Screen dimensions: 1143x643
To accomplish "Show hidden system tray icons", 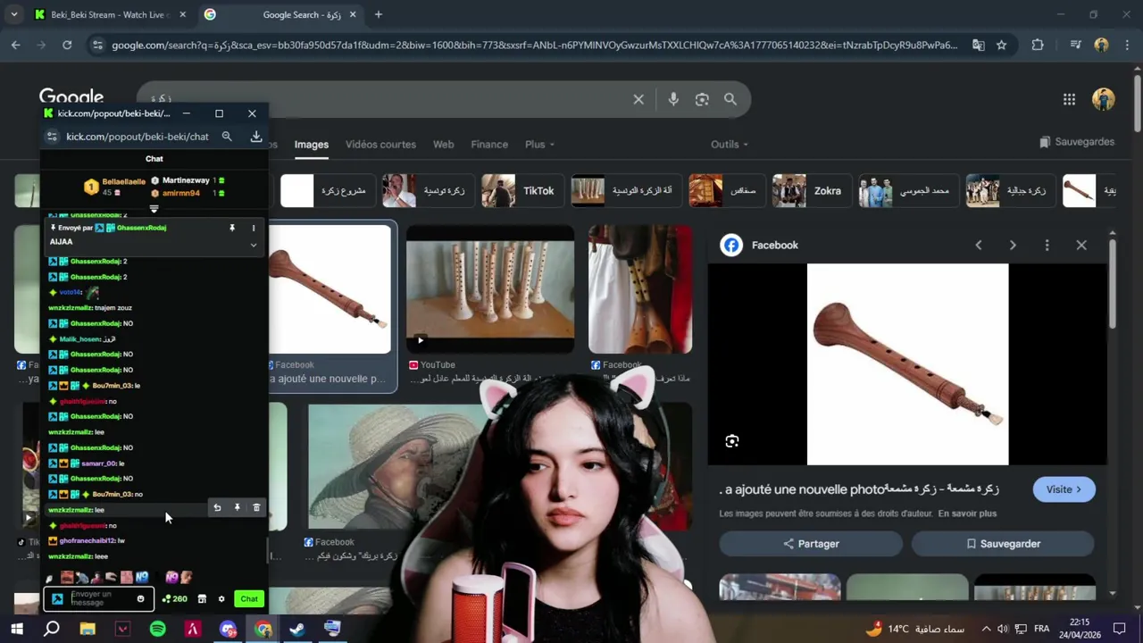I will coord(986,629).
